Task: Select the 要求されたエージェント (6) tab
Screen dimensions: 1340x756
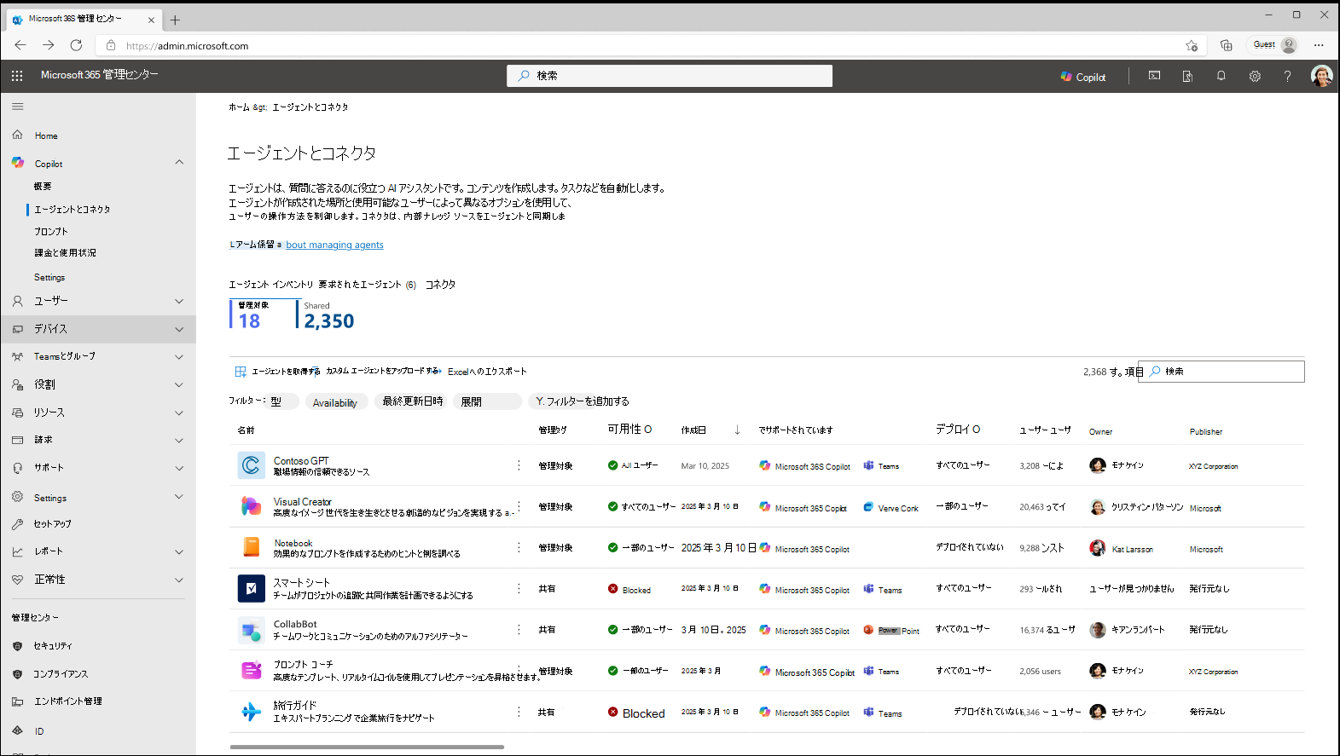Action: [x=367, y=285]
